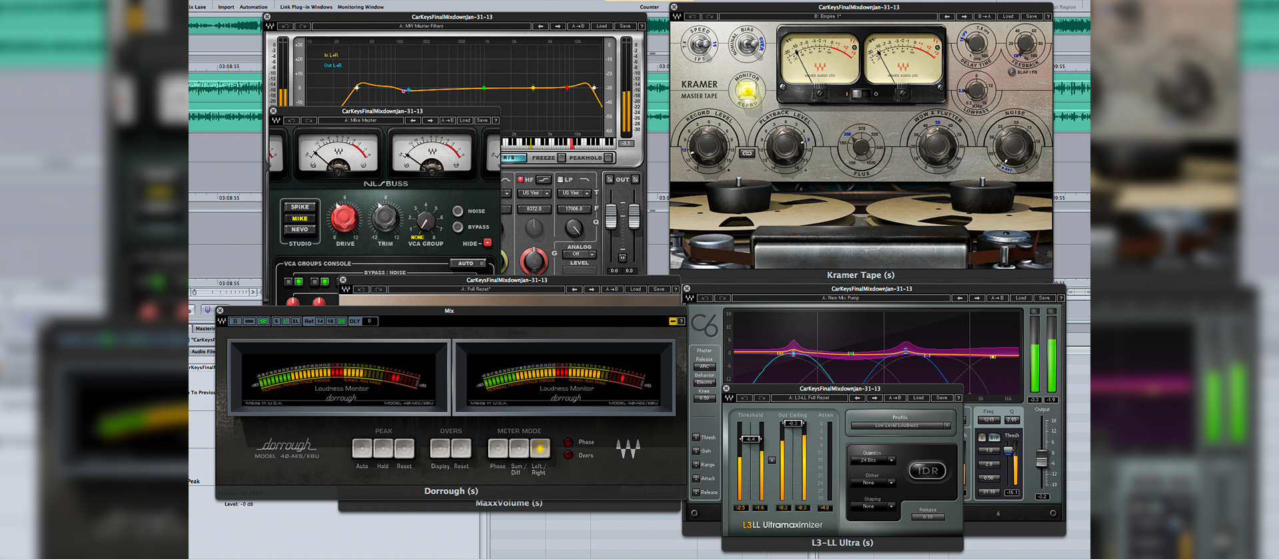Click left phase invert icon beside OUT
Screen dimensions: 1279x559
(x=610, y=180)
